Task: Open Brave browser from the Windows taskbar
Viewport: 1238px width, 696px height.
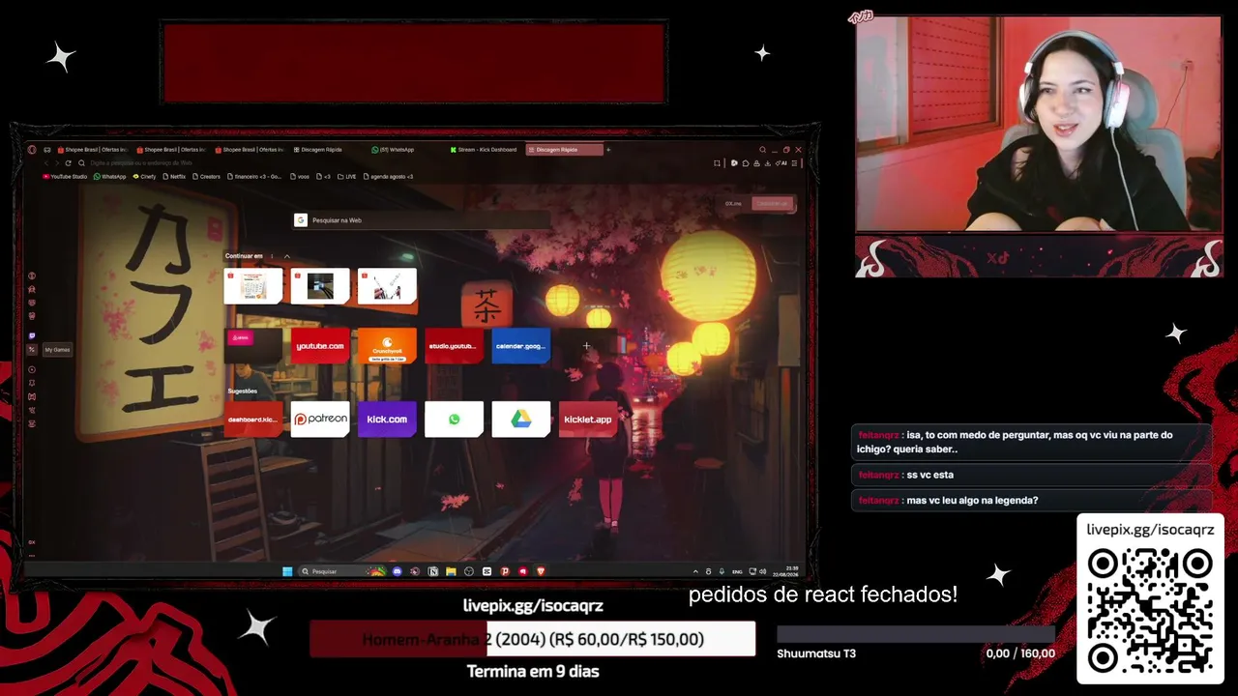Action: click(x=541, y=571)
